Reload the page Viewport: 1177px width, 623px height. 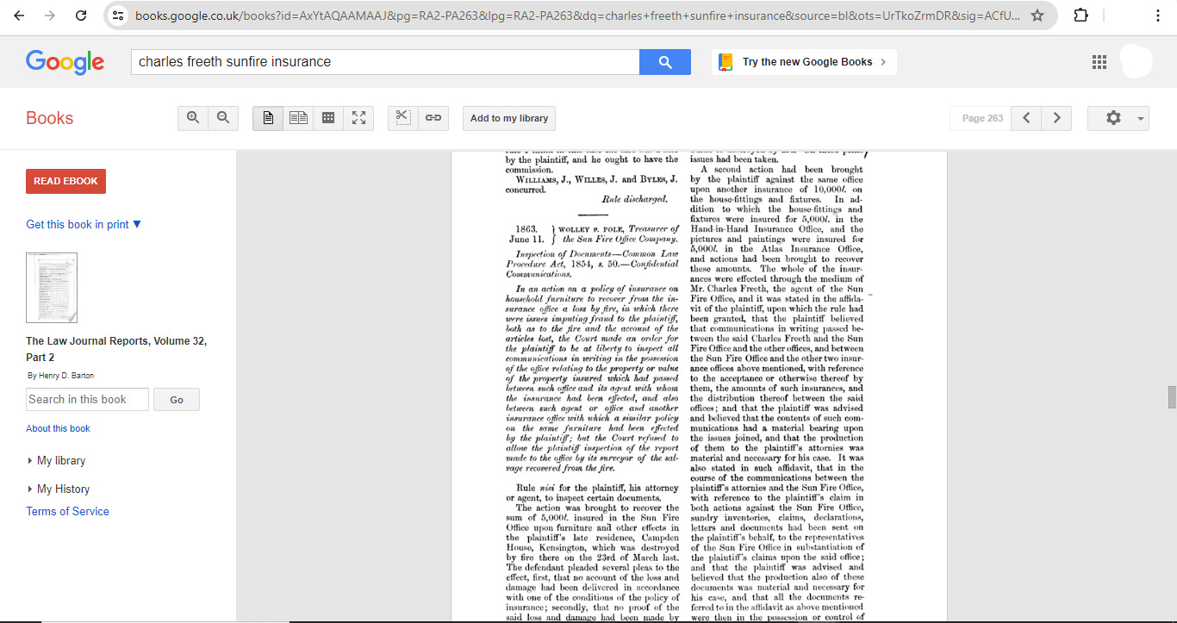point(80,16)
